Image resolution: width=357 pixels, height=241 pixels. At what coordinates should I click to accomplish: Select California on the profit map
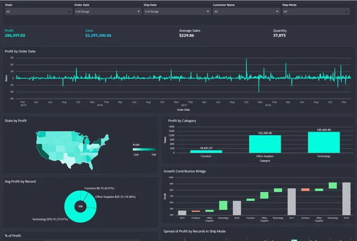[42, 151]
